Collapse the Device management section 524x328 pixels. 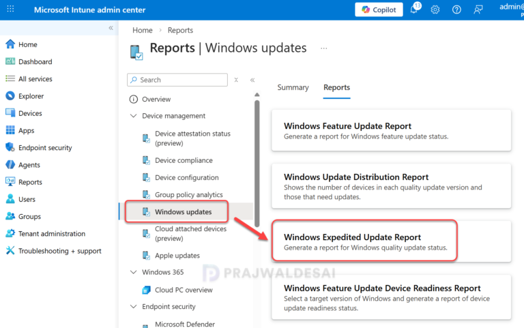click(x=133, y=116)
